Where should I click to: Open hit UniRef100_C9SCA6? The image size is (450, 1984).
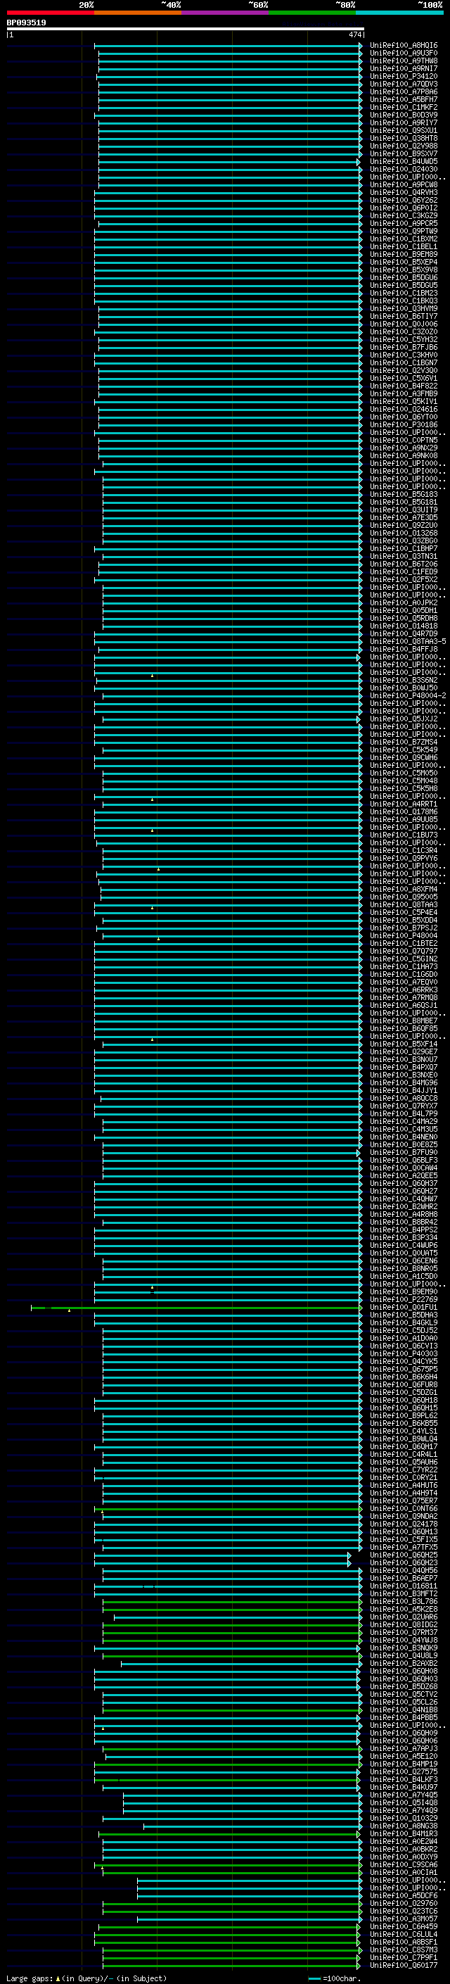pos(404,1864)
